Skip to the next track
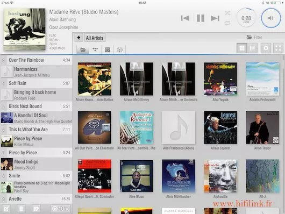The height and width of the screenshot is (214, 285). tap(215, 18)
